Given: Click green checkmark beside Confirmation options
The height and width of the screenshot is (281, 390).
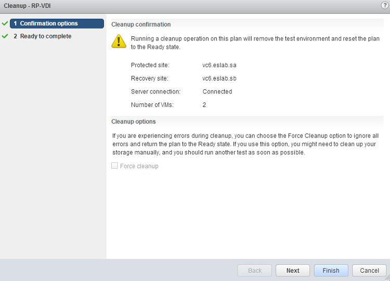Looking at the screenshot, I should point(5,23).
